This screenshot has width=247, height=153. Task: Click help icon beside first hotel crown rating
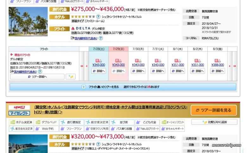tap(98, 17)
